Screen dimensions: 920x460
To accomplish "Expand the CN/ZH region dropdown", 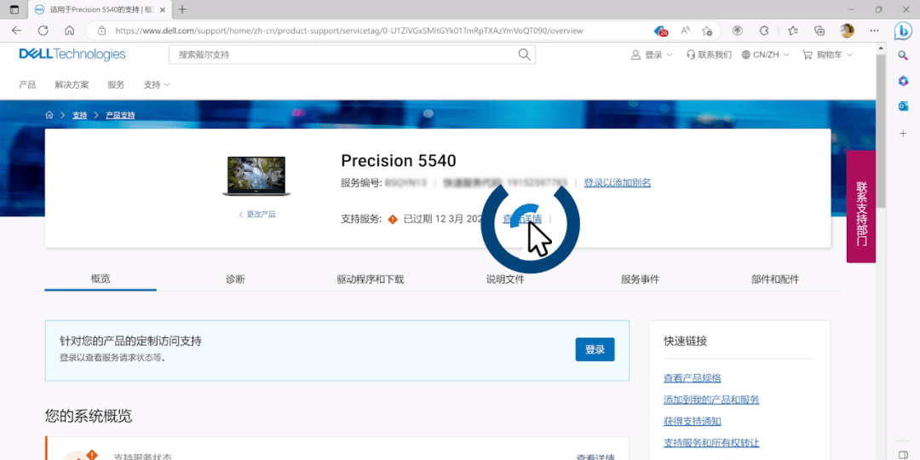I will 765,55.
